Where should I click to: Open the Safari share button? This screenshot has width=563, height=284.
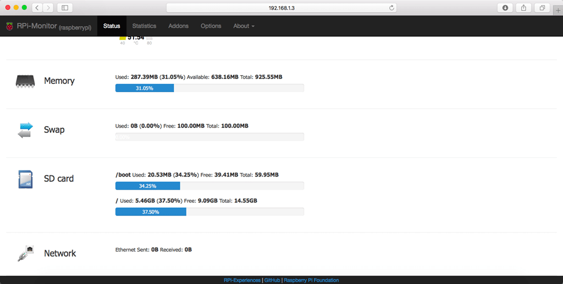click(x=523, y=8)
